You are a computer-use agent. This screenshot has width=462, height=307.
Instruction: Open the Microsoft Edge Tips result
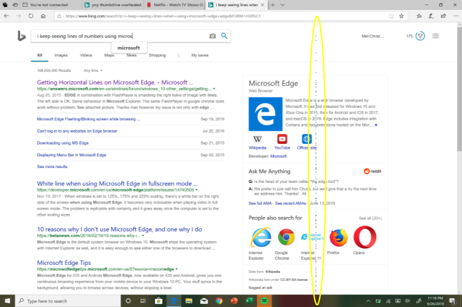click(x=64, y=262)
